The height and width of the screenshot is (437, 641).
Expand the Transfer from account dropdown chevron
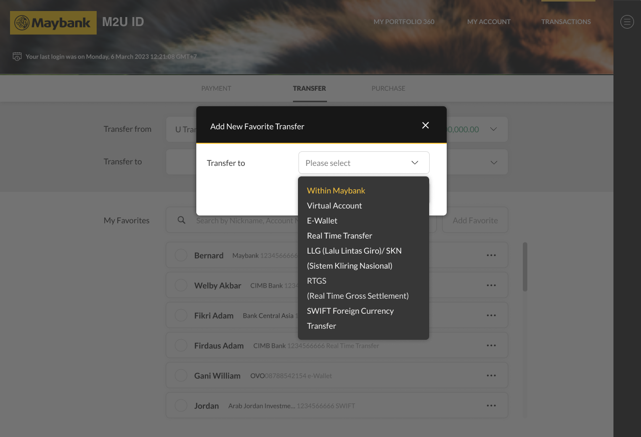(493, 129)
